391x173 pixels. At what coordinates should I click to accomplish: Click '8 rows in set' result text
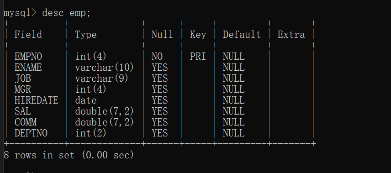tap(39, 155)
